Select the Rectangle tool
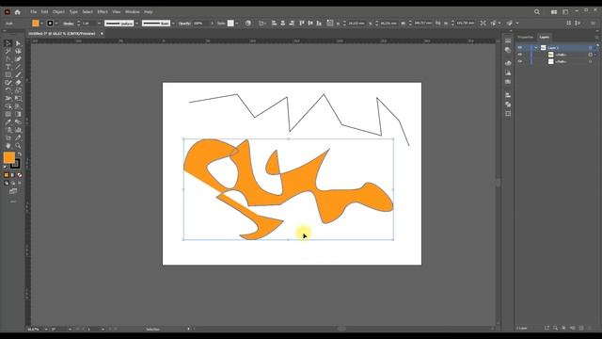Screen dimensions: 602x339 (8, 74)
